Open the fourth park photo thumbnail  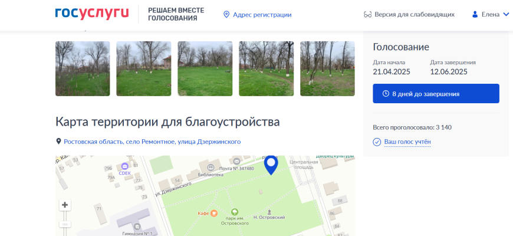(267, 68)
